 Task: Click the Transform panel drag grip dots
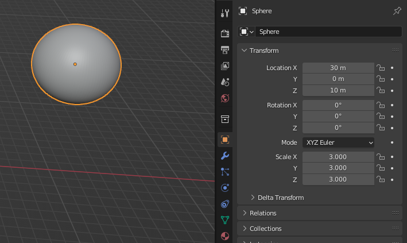(396, 51)
